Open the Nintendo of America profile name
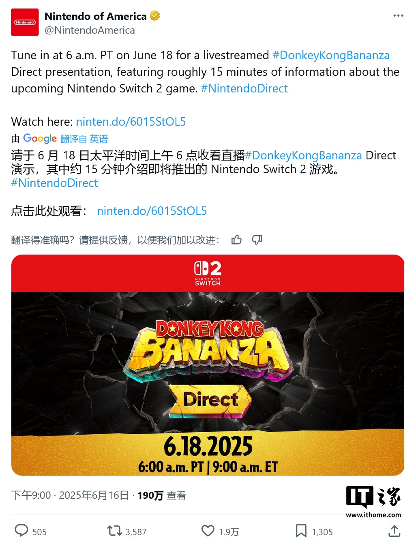The image size is (416, 547). [x=96, y=16]
